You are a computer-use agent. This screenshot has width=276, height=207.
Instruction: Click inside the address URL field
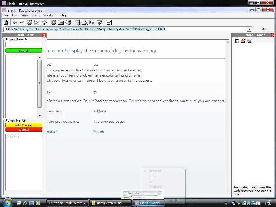click(126, 29)
